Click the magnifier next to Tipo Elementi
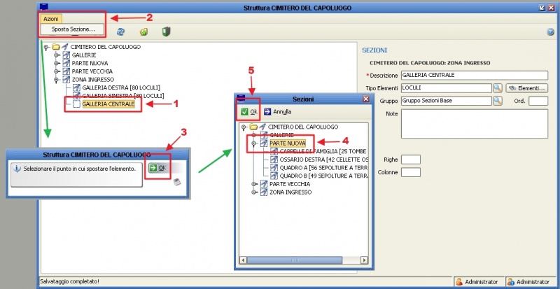Image resolution: width=560 pixels, height=289 pixels. coord(498,87)
